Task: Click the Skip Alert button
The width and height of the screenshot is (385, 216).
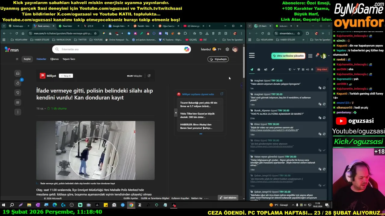Action: point(322,70)
